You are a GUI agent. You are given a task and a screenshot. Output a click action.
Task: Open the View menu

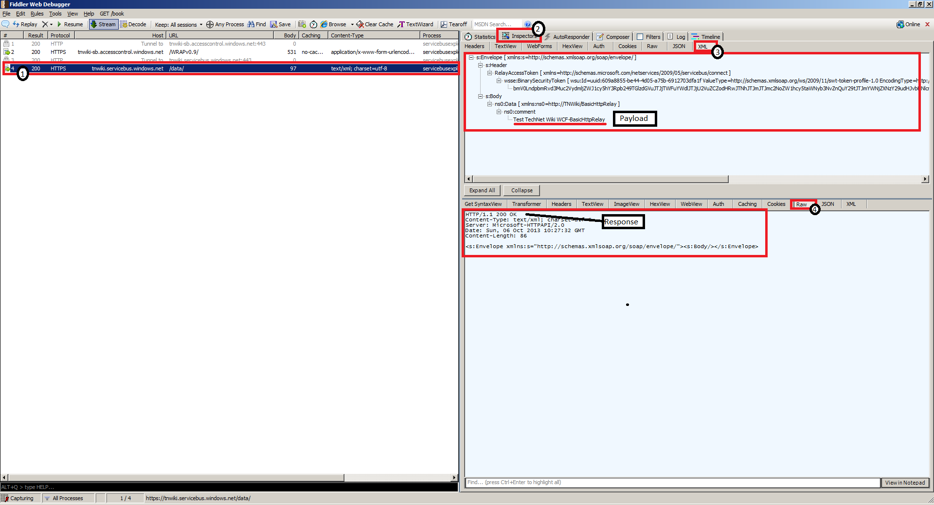tap(72, 14)
